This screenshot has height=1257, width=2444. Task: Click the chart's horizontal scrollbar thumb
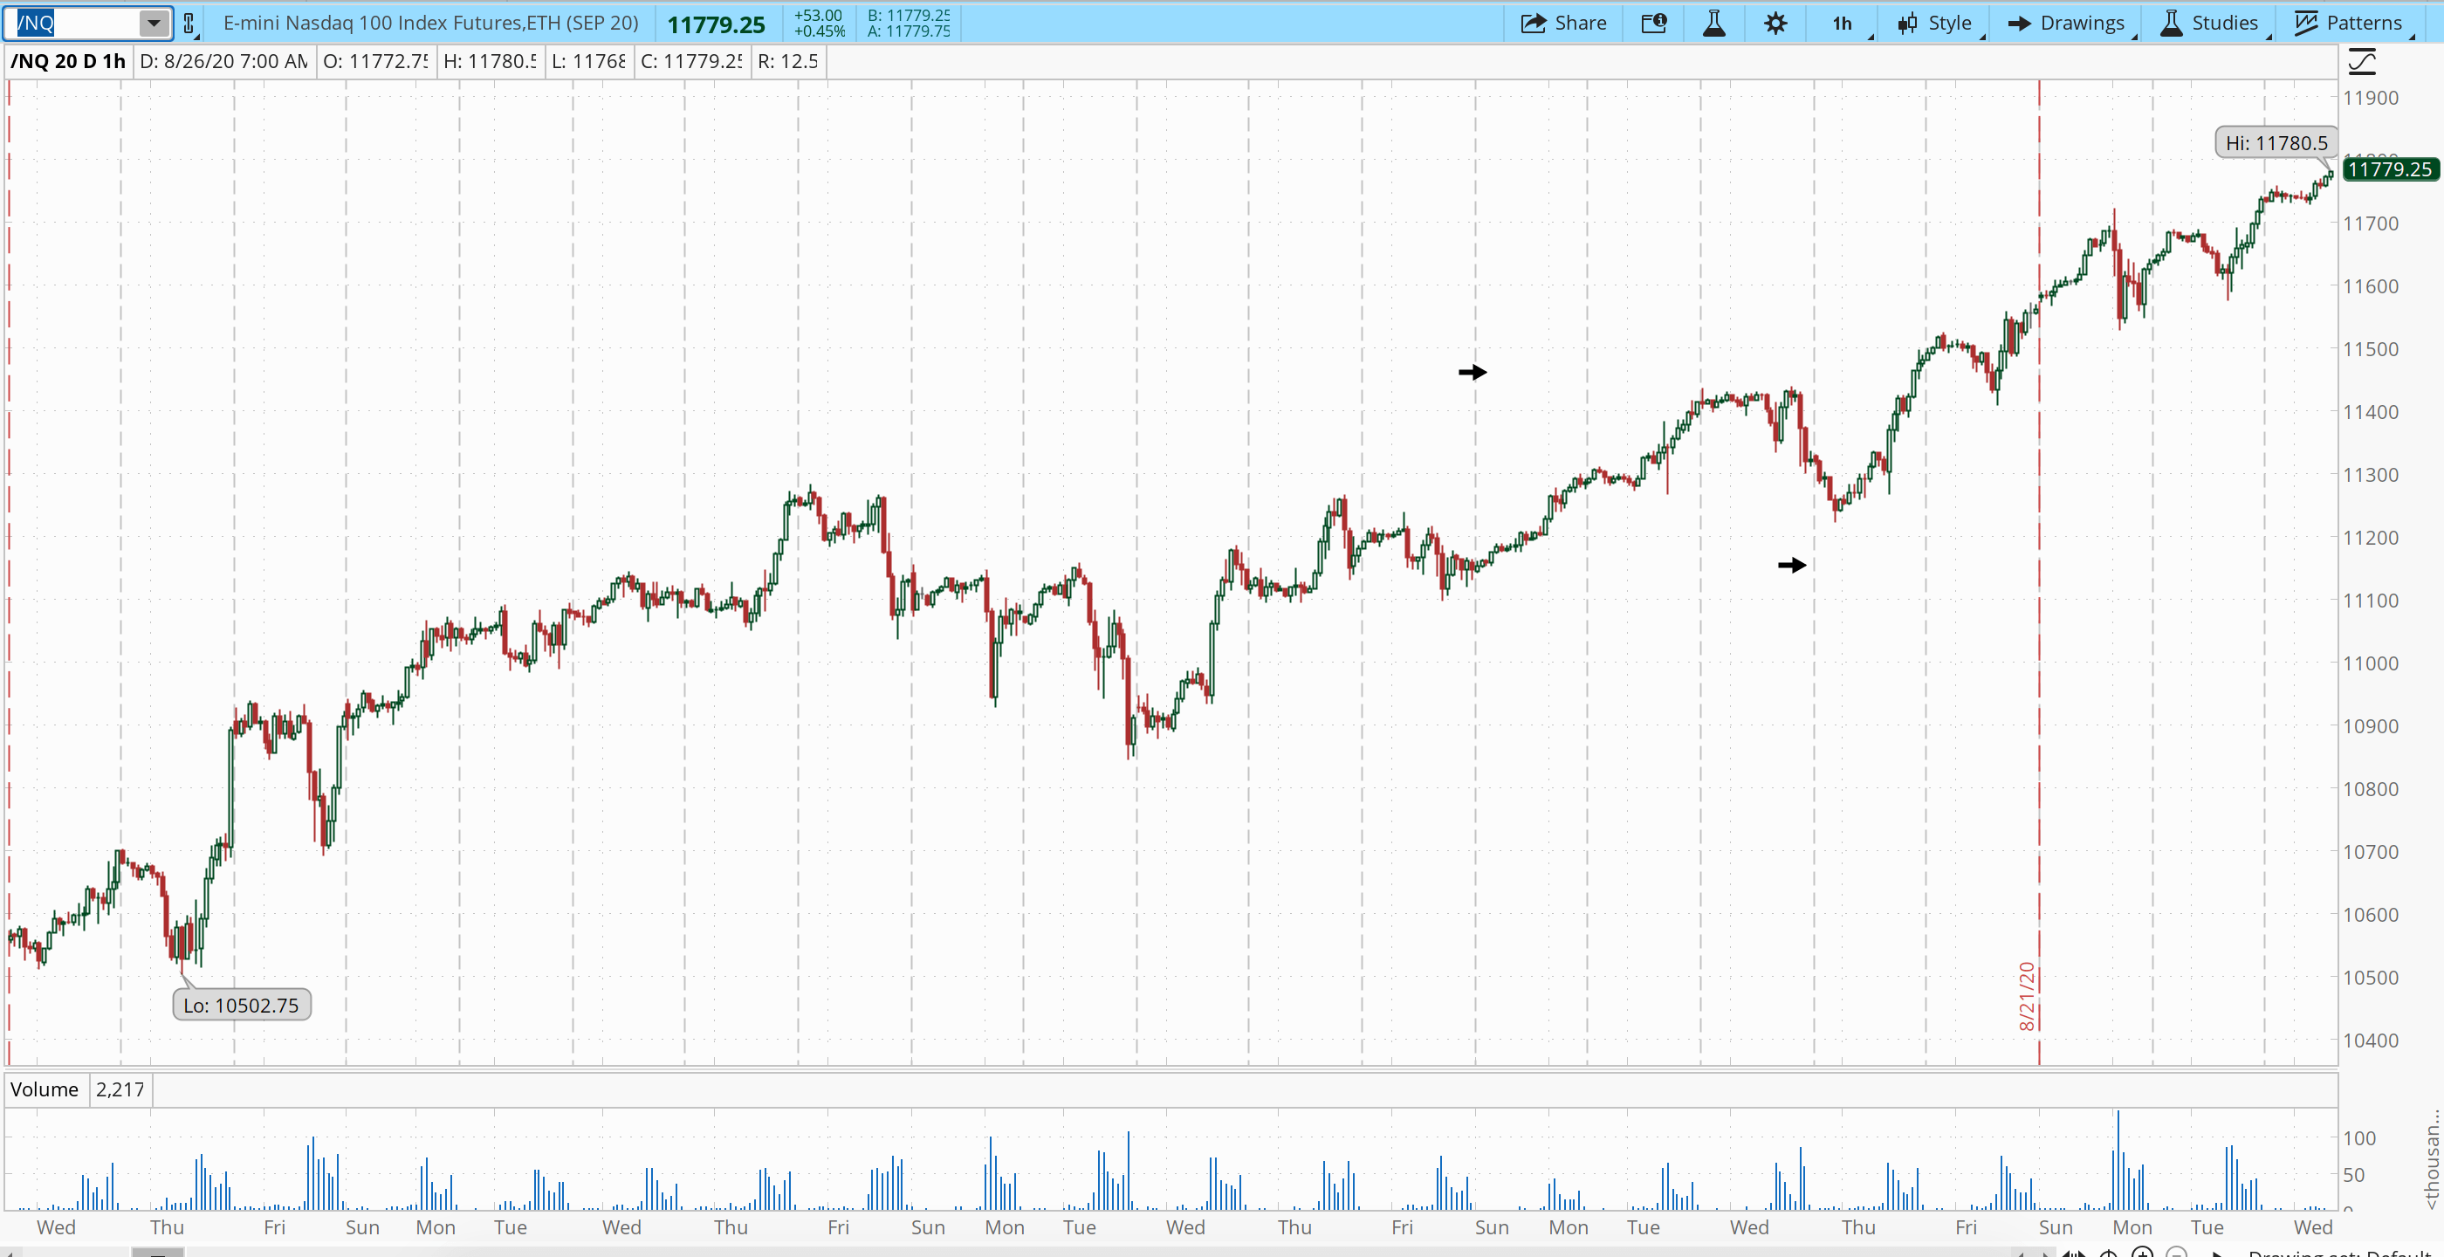pos(157,1253)
